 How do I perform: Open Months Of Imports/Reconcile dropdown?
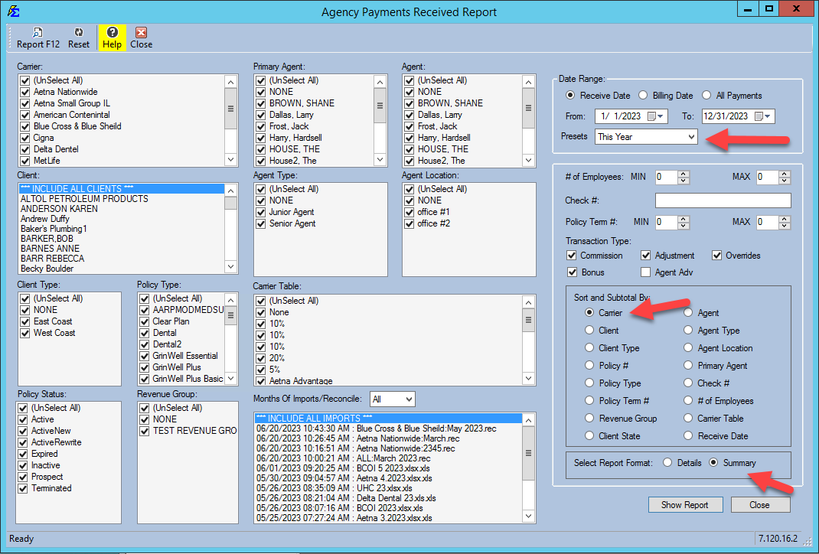point(408,399)
